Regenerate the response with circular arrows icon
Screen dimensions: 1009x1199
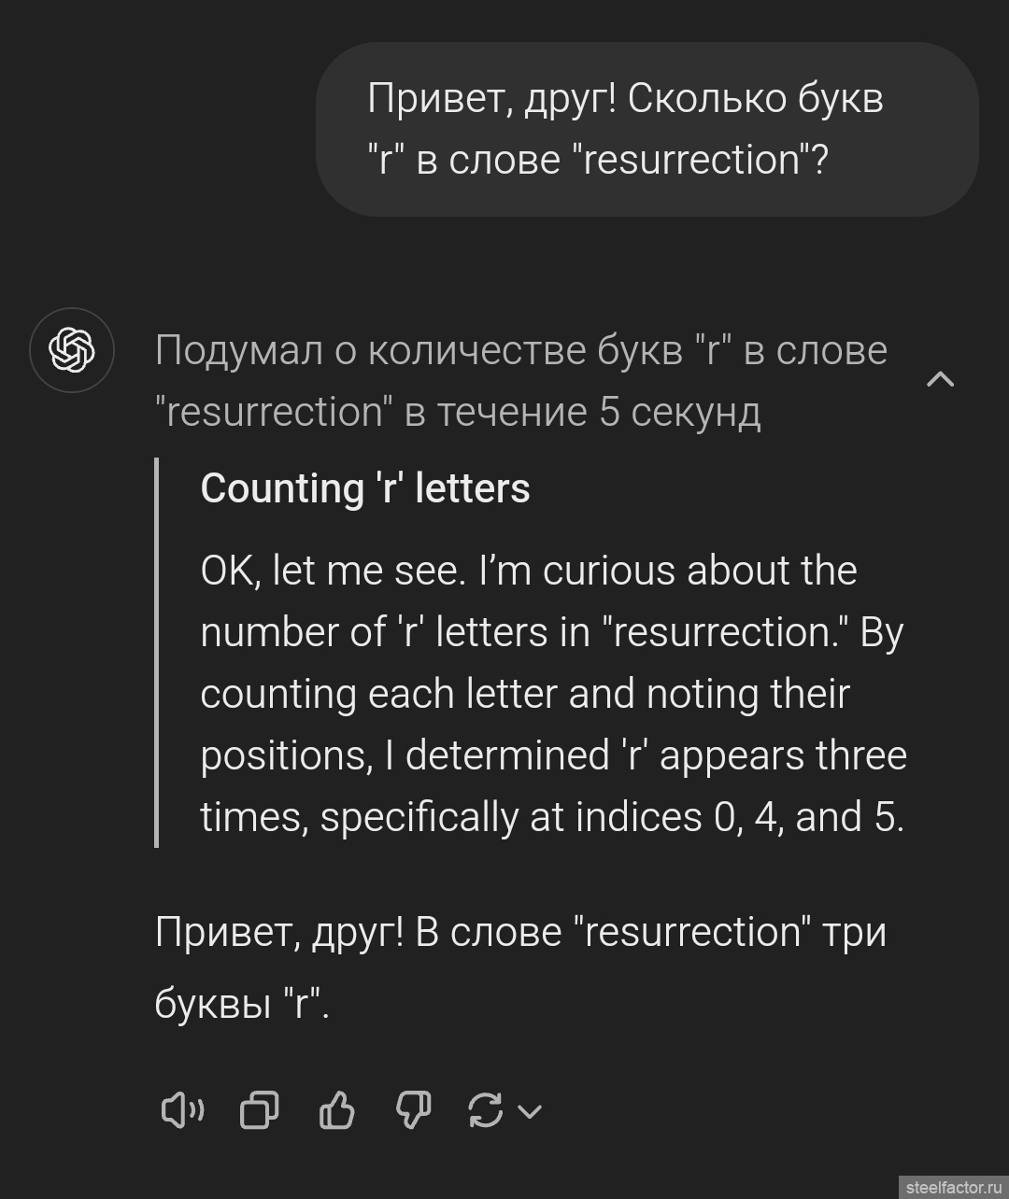(x=486, y=1110)
